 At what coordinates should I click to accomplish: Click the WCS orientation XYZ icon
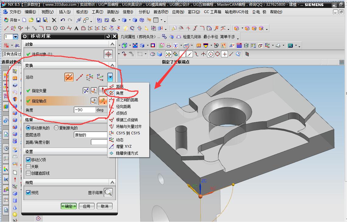click(x=267, y=45)
